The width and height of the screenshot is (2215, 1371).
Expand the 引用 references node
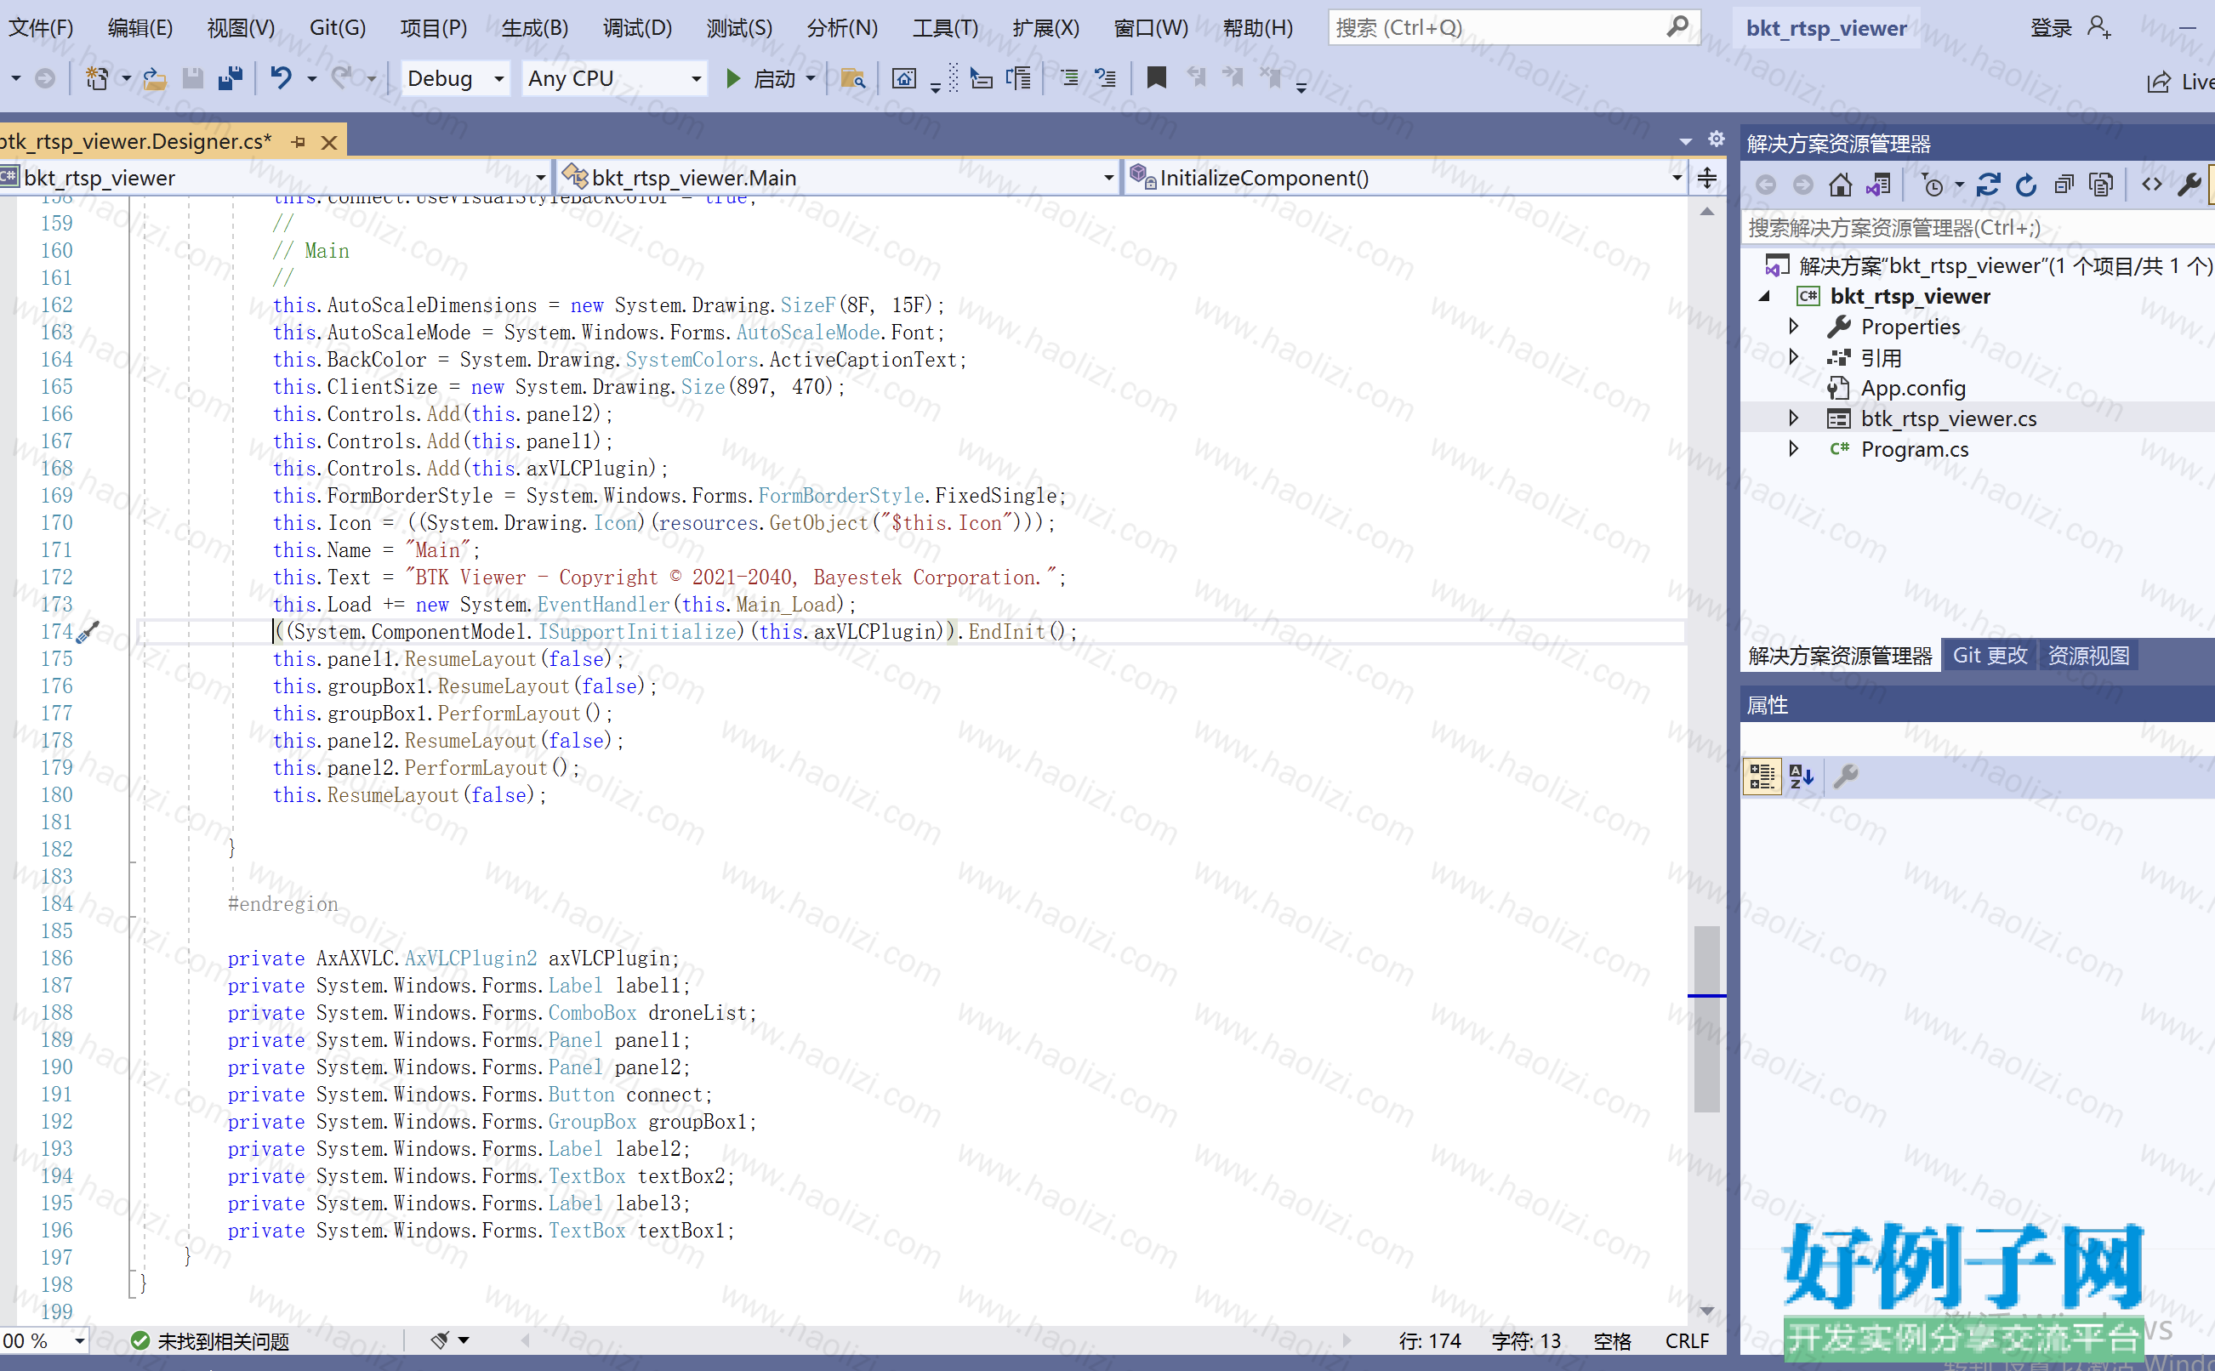point(1792,357)
